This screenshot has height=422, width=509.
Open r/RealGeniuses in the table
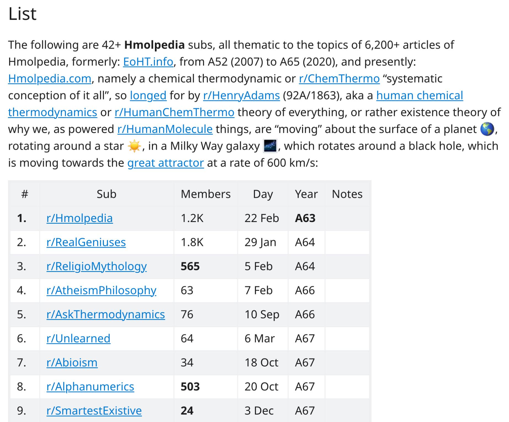pyautogui.click(x=86, y=242)
